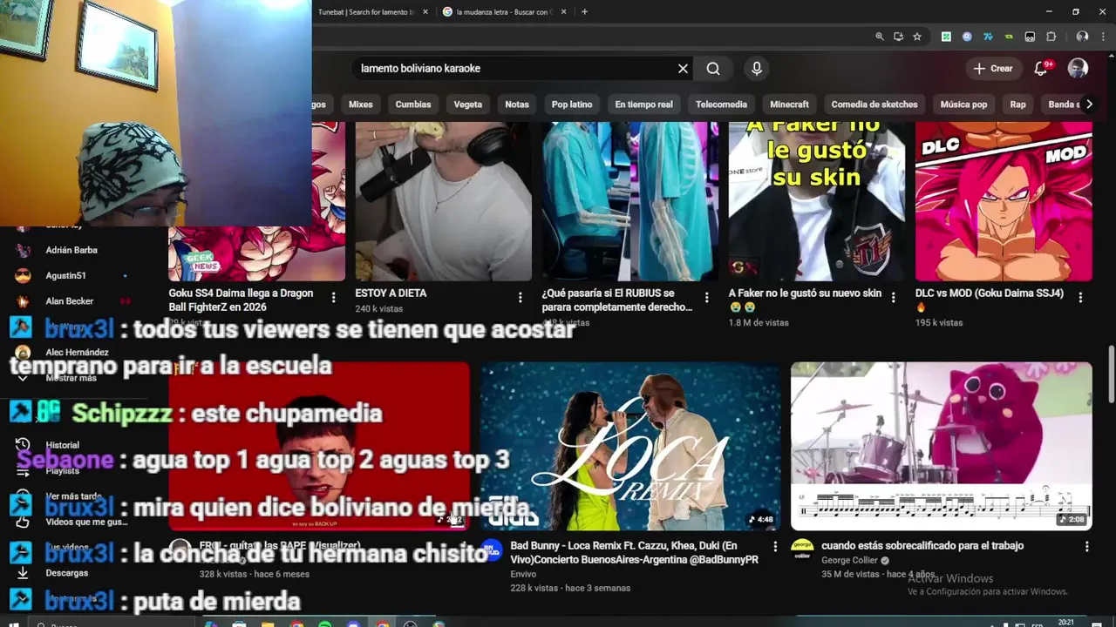Open options menu for 'ESTOY A DIETA' video
Screen dimensions: 1116x627
pyautogui.click(x=520, y=297)
